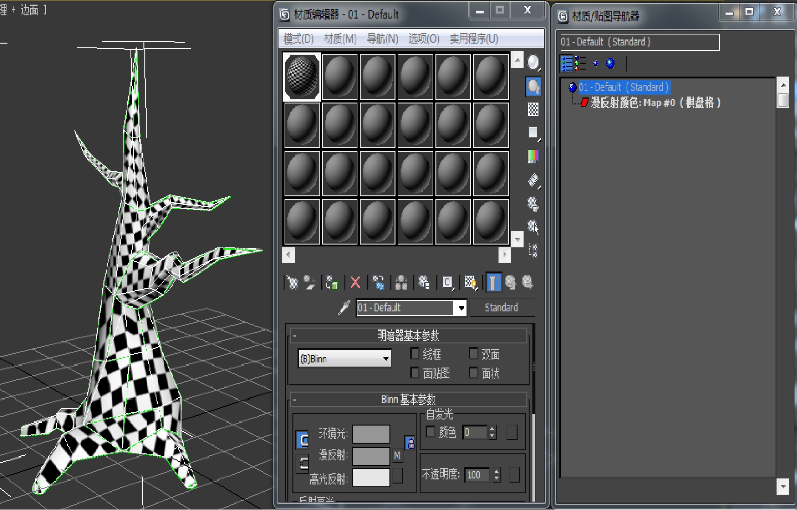Toggle the Show End Result icon

tap(493, 282)
